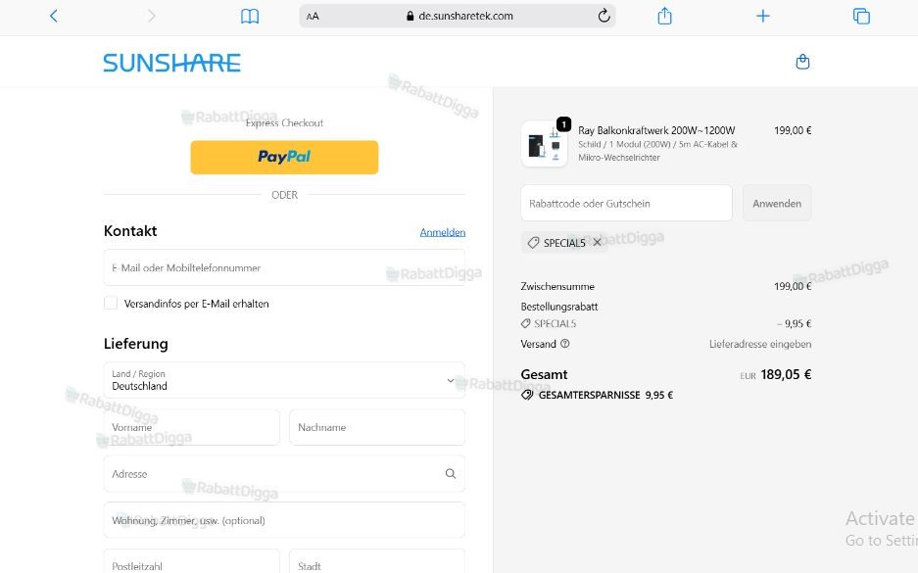Screen dimensions: 918x573
Task: Click the Lieferung heading
Action: pos(136,344)
